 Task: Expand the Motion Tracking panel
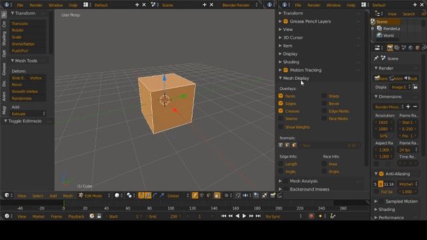tap(280, 70)
